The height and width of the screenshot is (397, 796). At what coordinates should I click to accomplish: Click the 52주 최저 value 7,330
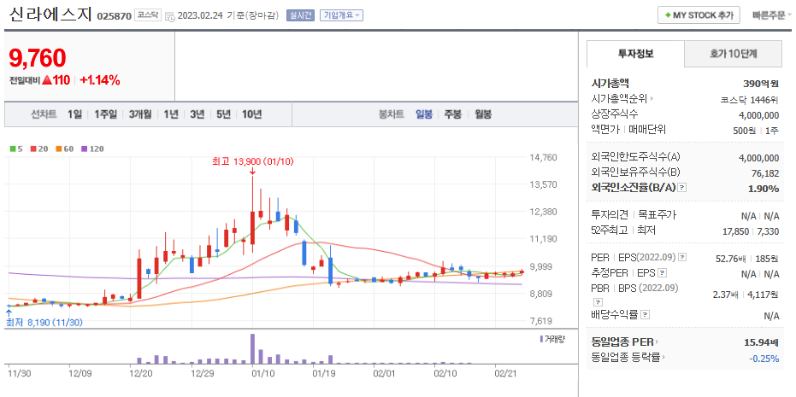[768, 231]
